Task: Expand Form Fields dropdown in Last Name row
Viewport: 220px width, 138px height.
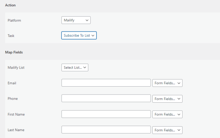Action: click(167, 130)
